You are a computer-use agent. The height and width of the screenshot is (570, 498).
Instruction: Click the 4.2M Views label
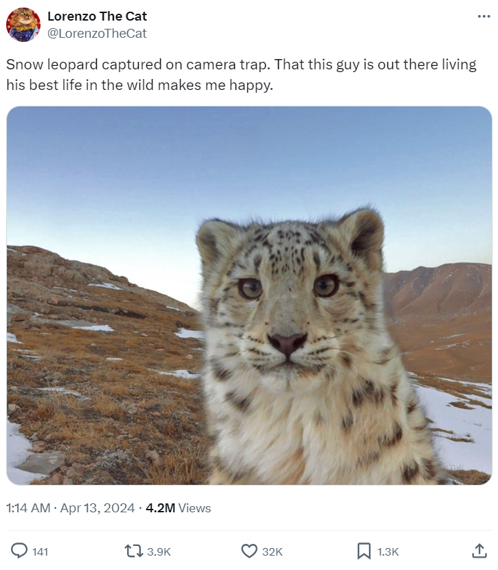tap(178, 508)
